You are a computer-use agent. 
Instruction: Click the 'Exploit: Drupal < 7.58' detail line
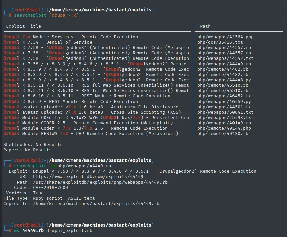click(x=133, y=171)
